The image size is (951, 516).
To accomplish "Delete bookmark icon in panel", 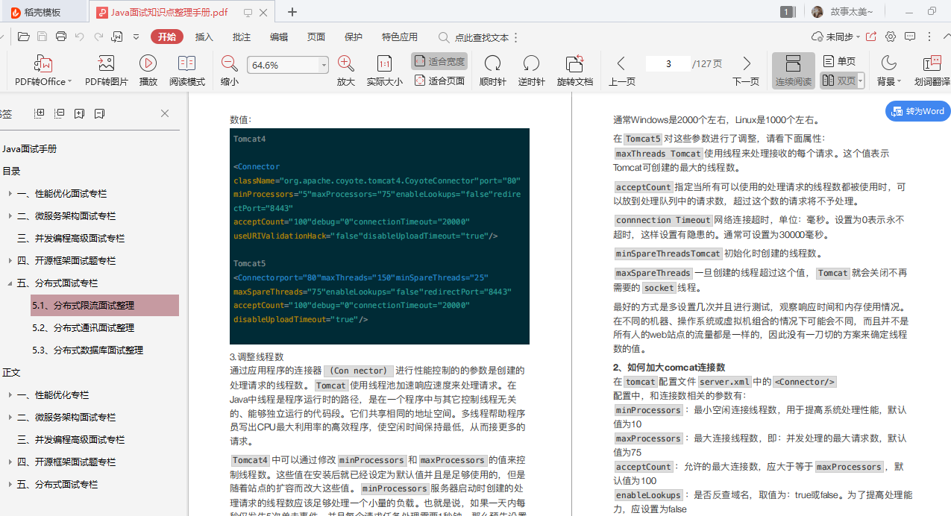I will point(99,113).
